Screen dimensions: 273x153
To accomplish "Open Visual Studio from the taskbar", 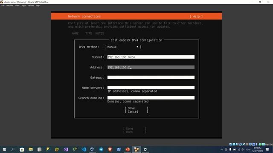I will (x=66, y=149).
